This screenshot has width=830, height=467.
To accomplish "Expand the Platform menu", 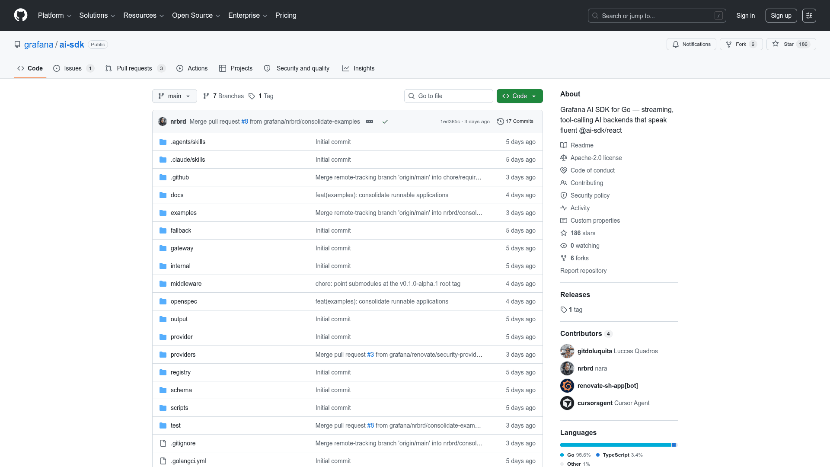I will tap(54, 16).
